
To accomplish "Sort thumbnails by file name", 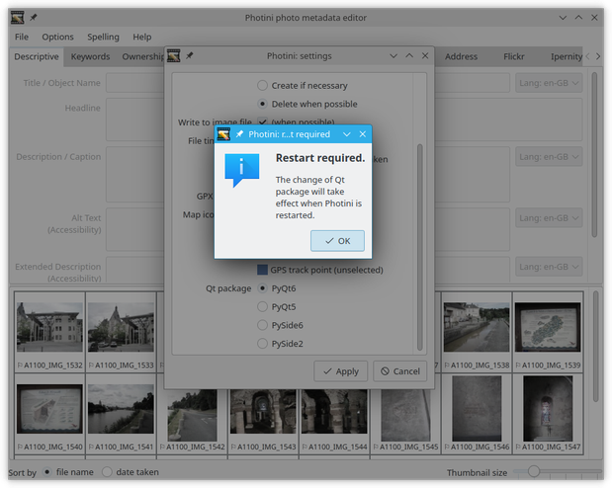I will pyautogui.click(x=46, y=472).
